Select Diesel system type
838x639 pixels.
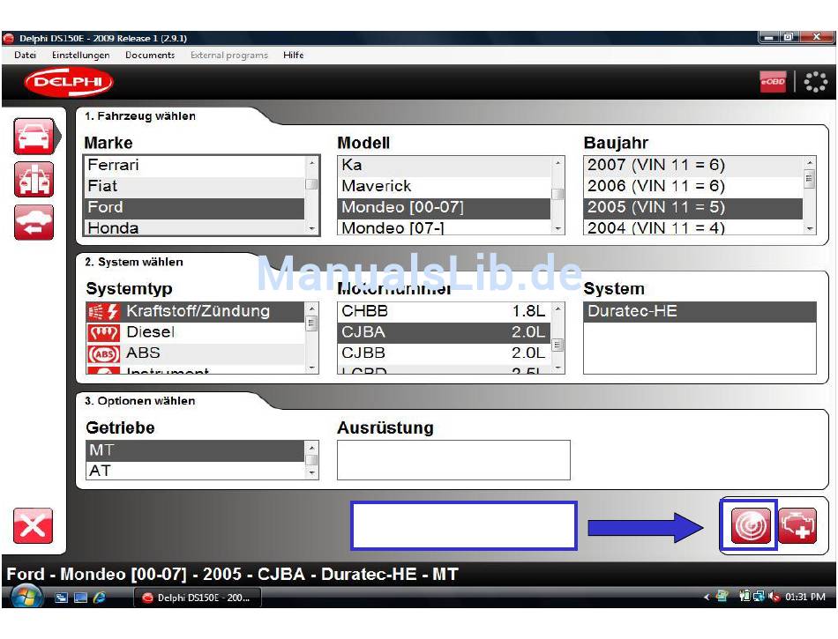tap(195, 333)
